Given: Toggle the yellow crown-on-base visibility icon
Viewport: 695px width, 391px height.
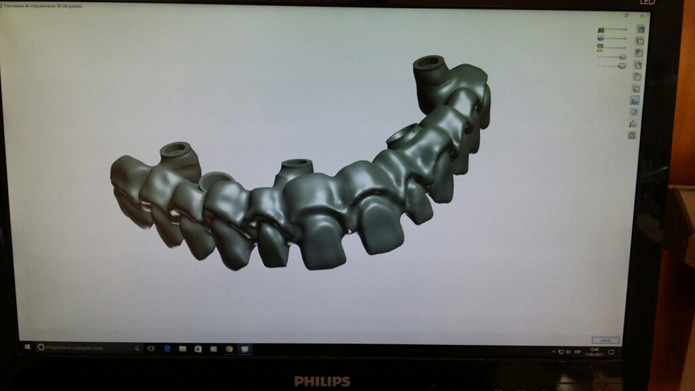Looking at the screenshot, I should (600, 48).
